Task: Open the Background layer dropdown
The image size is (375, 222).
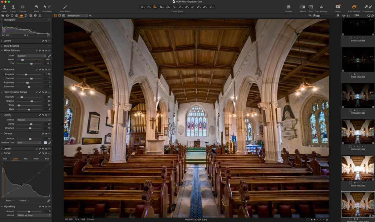Action: (x=77, y=15)
